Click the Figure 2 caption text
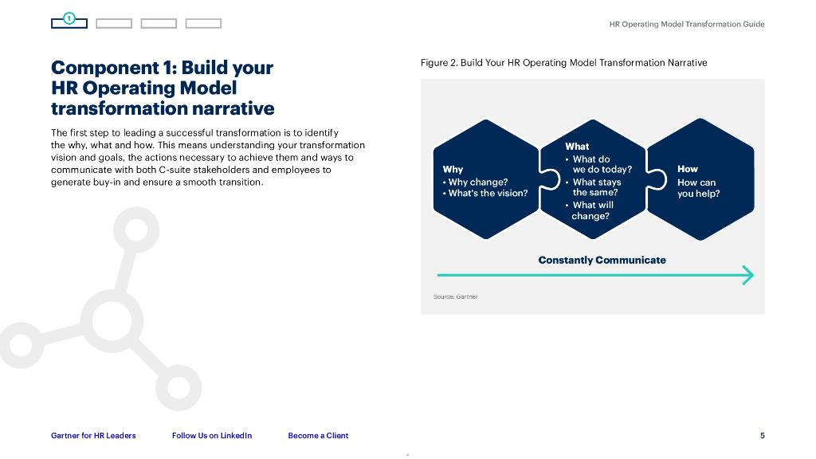 pyautogui.click(x=563, y=63)
